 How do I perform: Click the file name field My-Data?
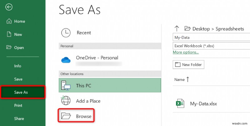coord(212,37)
